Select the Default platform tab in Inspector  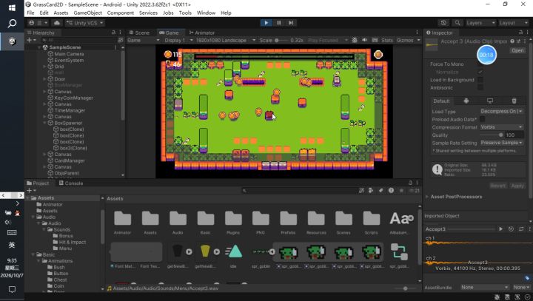[x=441, y=101]
